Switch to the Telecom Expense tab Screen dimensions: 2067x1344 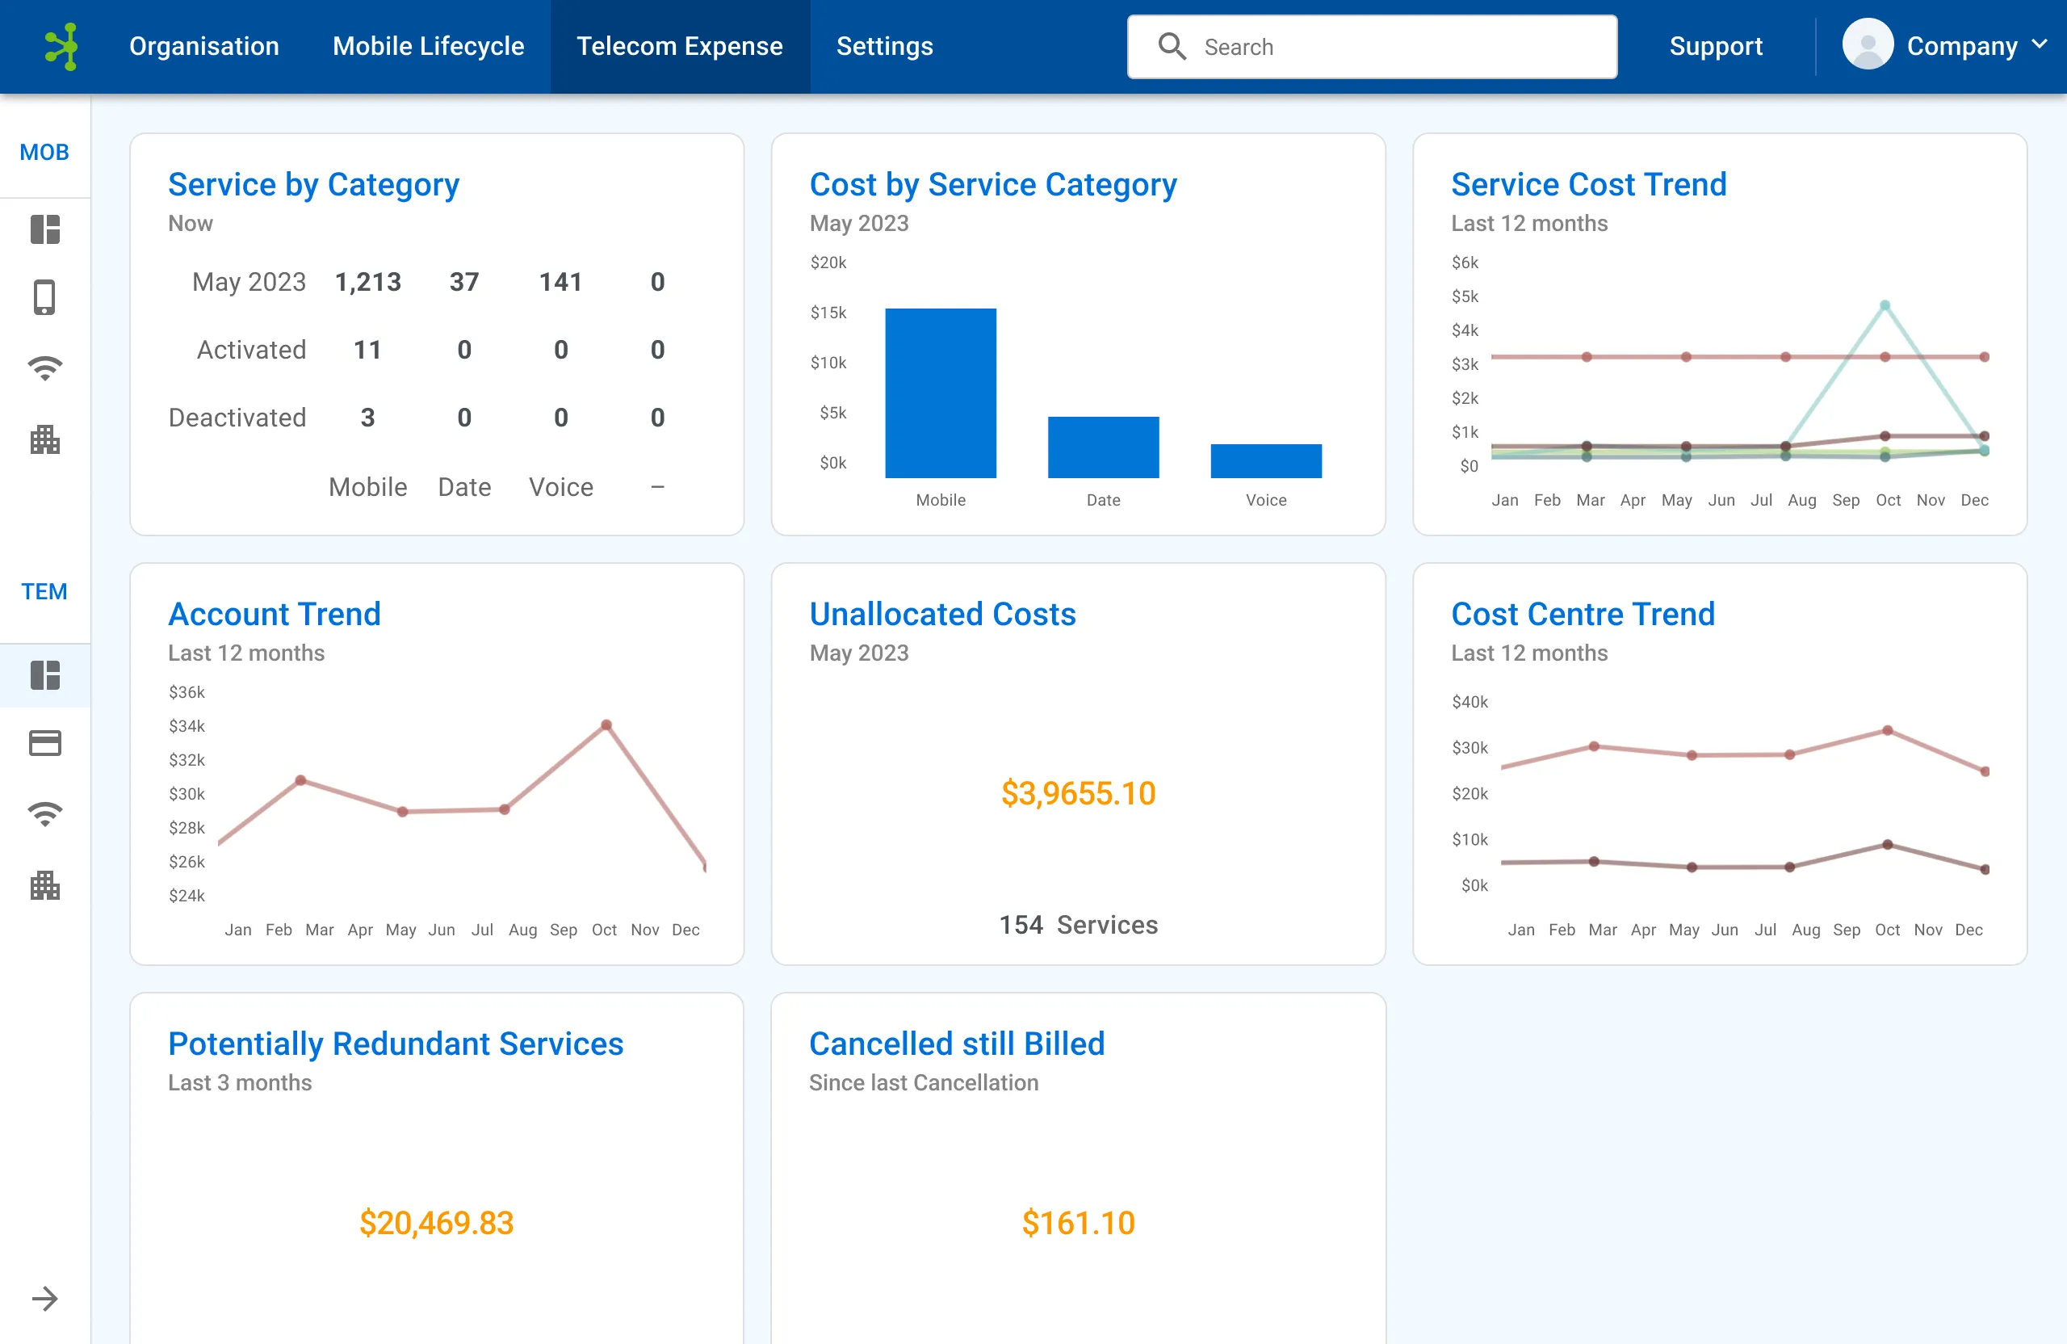pyautogui.click(x=680, y=46)
